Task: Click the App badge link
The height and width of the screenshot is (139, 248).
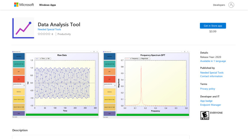Action: coord(206,101)
